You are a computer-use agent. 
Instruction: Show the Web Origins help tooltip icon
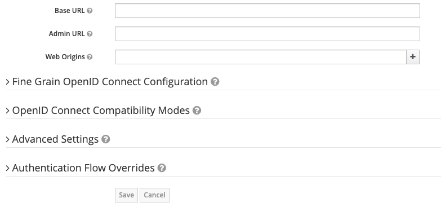[90, 57]
